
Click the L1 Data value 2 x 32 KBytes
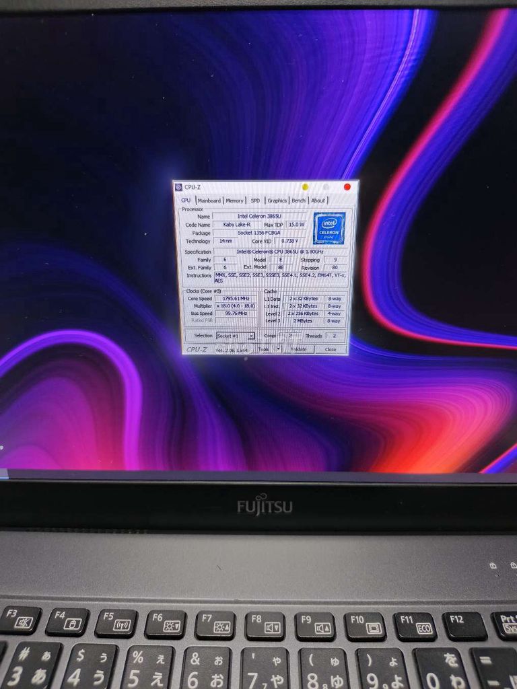[x=304, y=298]
